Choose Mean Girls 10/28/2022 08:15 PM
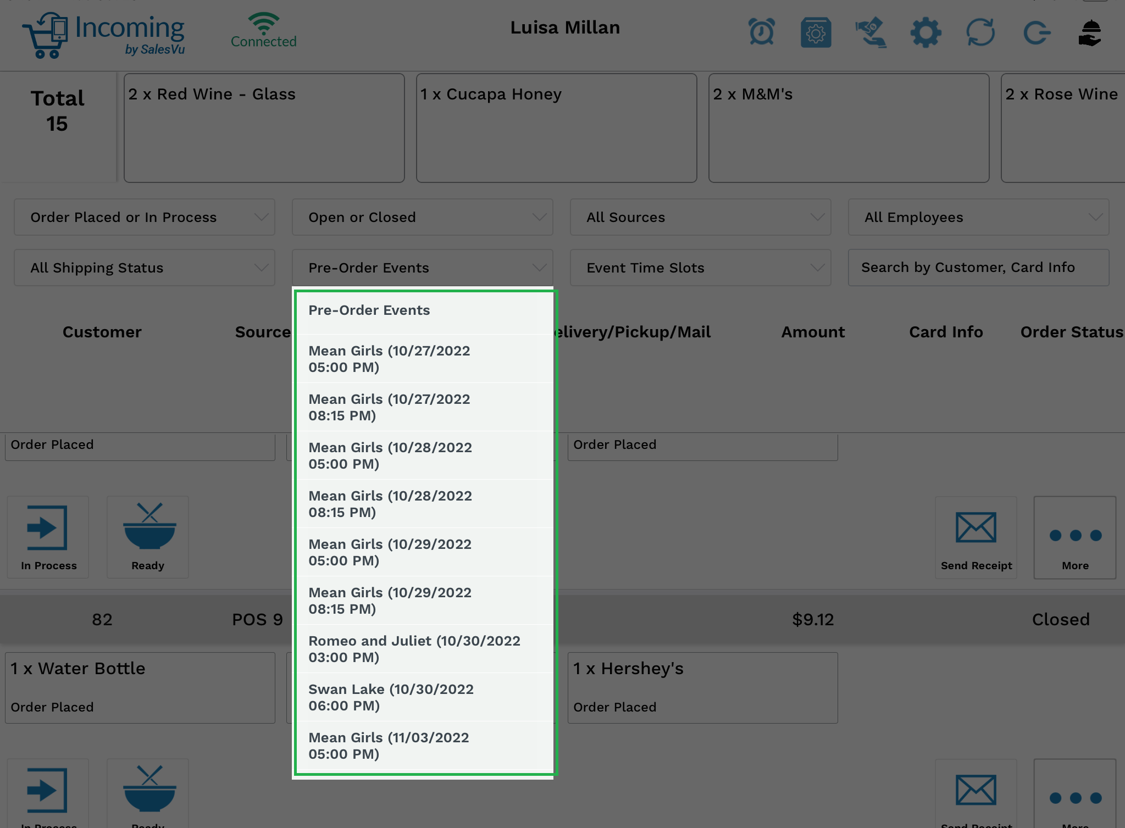This screenshot has width=1125, height=828. (425, 504)
